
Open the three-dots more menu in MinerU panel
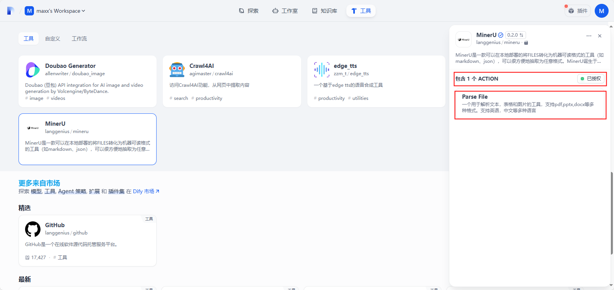[x=589, y=36]
